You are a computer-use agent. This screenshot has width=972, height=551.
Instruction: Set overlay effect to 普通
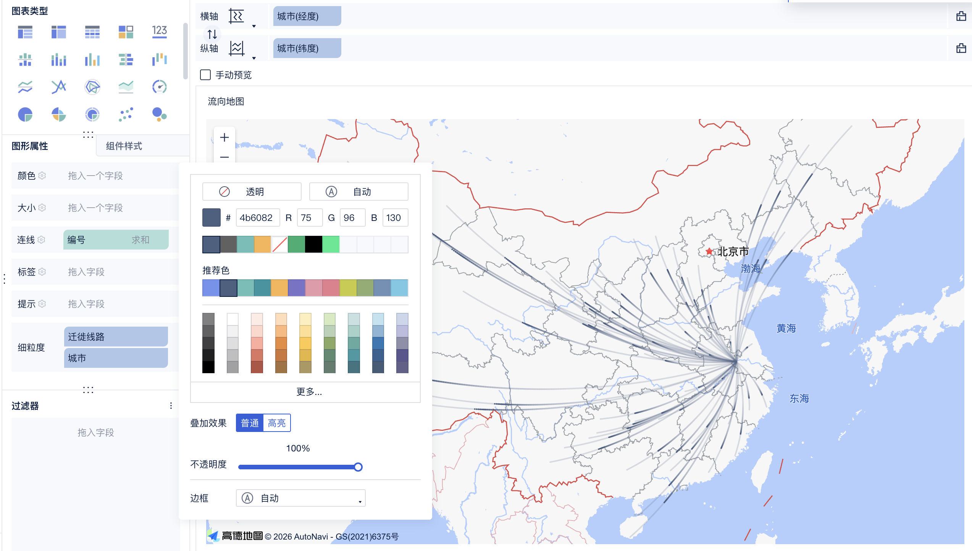coord(250,423)
